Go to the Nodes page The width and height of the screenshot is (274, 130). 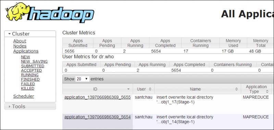(20, 46)
